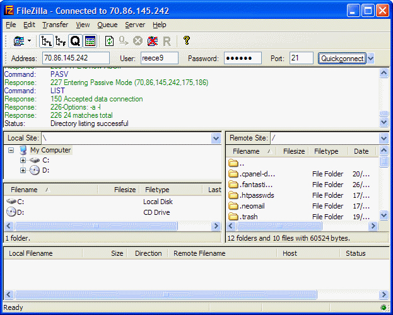The height and width of the screenshot is (315, 393).
Task: Click the local file list horizontal scrollbar thumb
Action: 96,226
